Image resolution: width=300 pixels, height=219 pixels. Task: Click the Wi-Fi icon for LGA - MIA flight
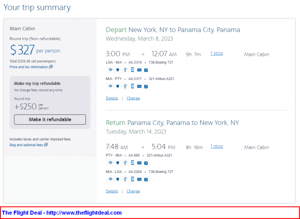111,70
